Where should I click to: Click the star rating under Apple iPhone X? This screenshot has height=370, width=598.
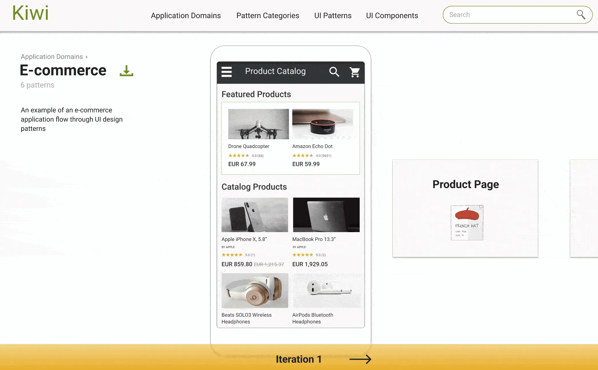(x=232, y=255)
